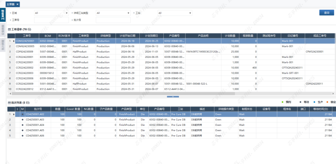Click the scrap quantity 400 cell
This screenshot has width=336, height=164.
tap(248, 67)
